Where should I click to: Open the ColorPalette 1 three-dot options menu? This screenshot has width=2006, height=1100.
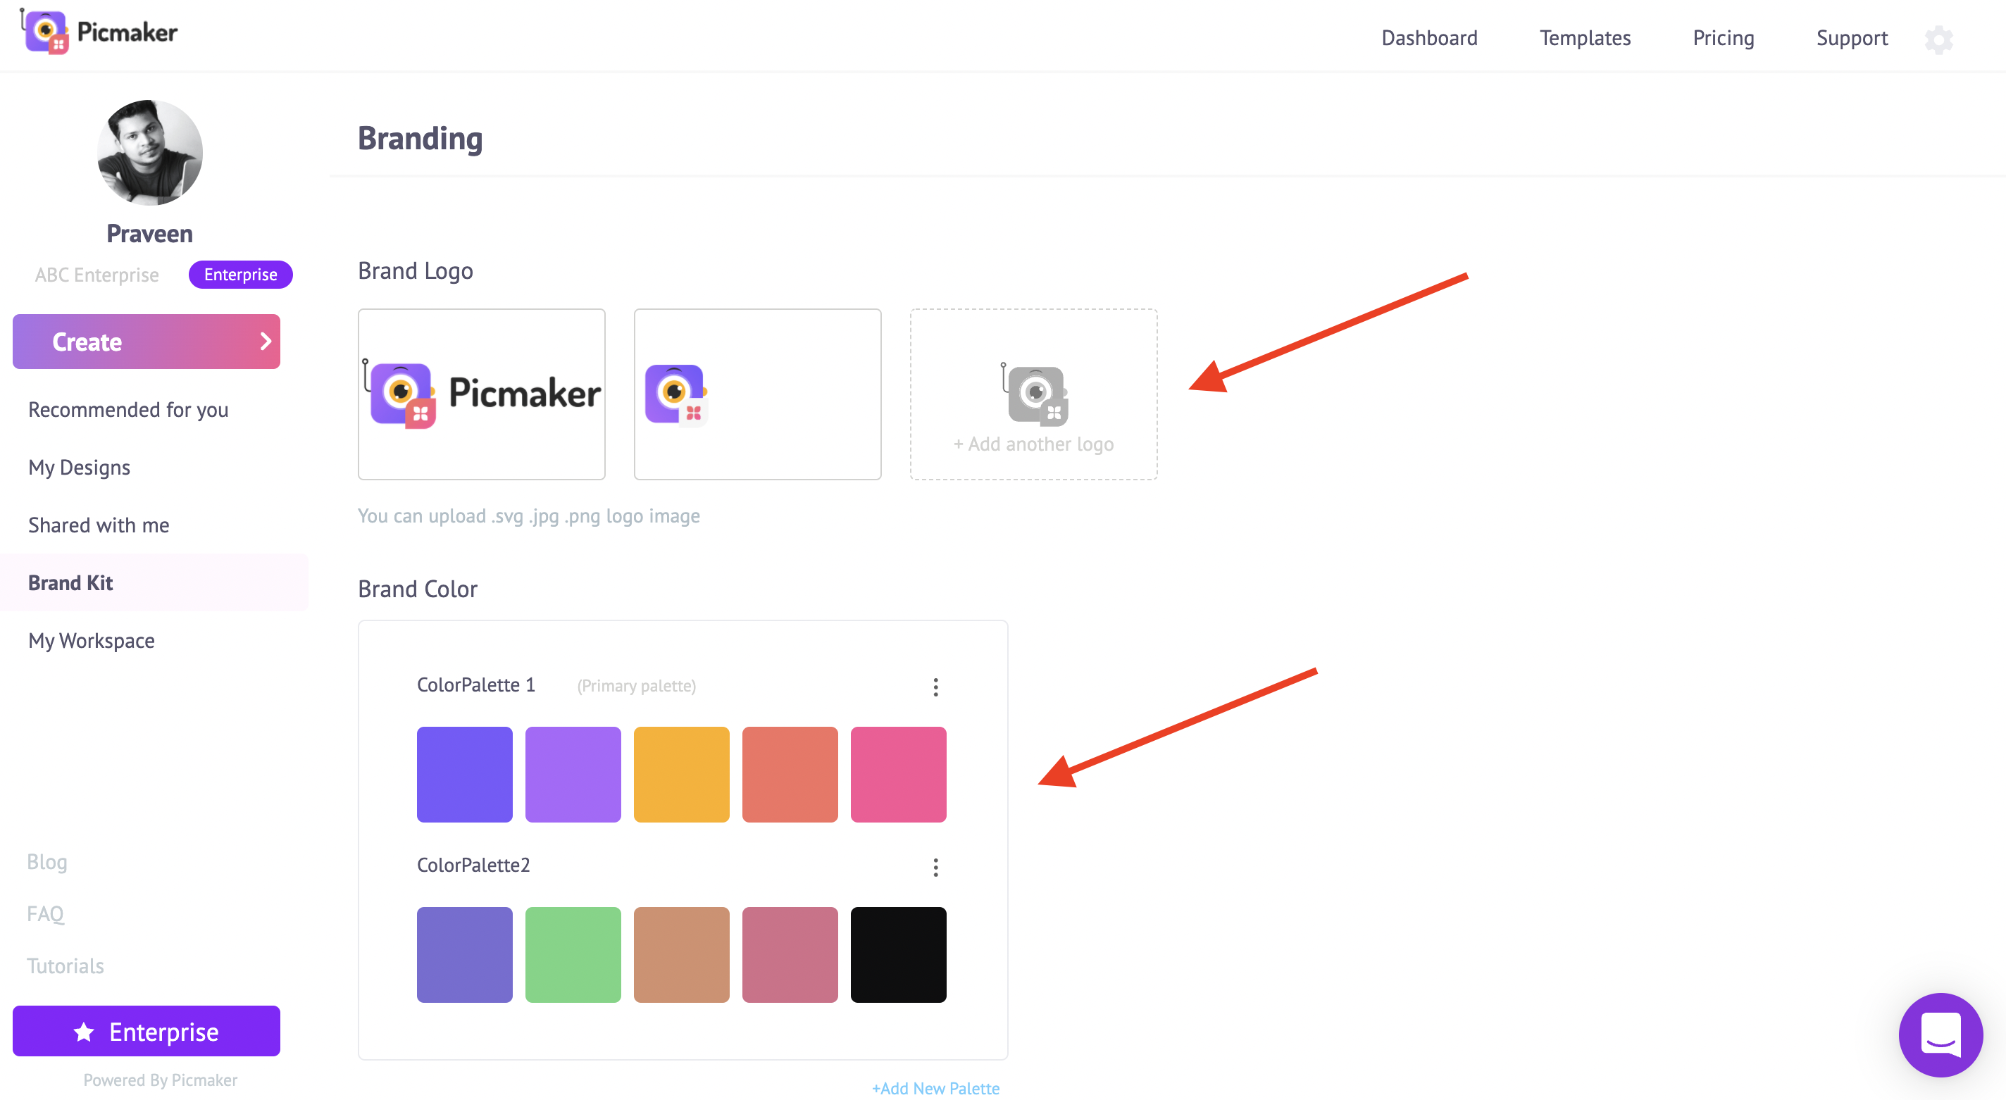(935, 687)
